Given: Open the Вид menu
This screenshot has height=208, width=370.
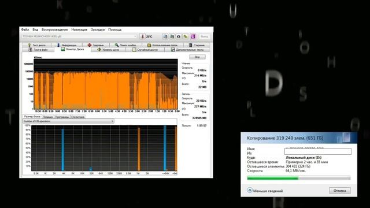Looking at the screenshot, I should 35,29.
